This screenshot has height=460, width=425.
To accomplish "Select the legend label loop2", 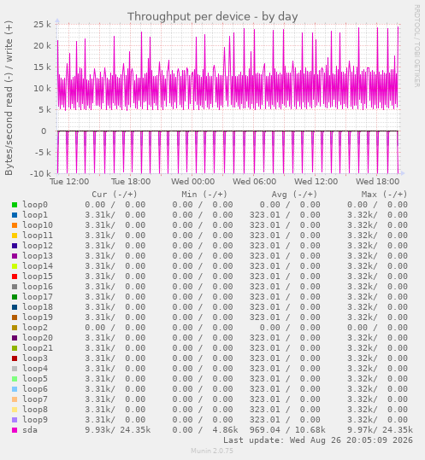I will [x=35, y=328].
